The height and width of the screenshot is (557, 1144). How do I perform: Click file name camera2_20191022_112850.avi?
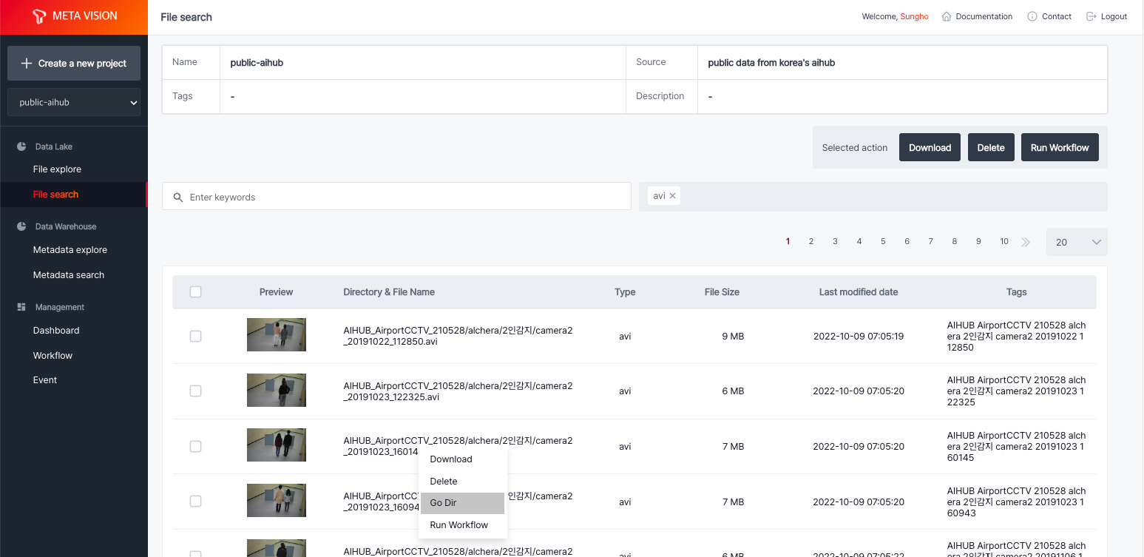tap(458, 336)
